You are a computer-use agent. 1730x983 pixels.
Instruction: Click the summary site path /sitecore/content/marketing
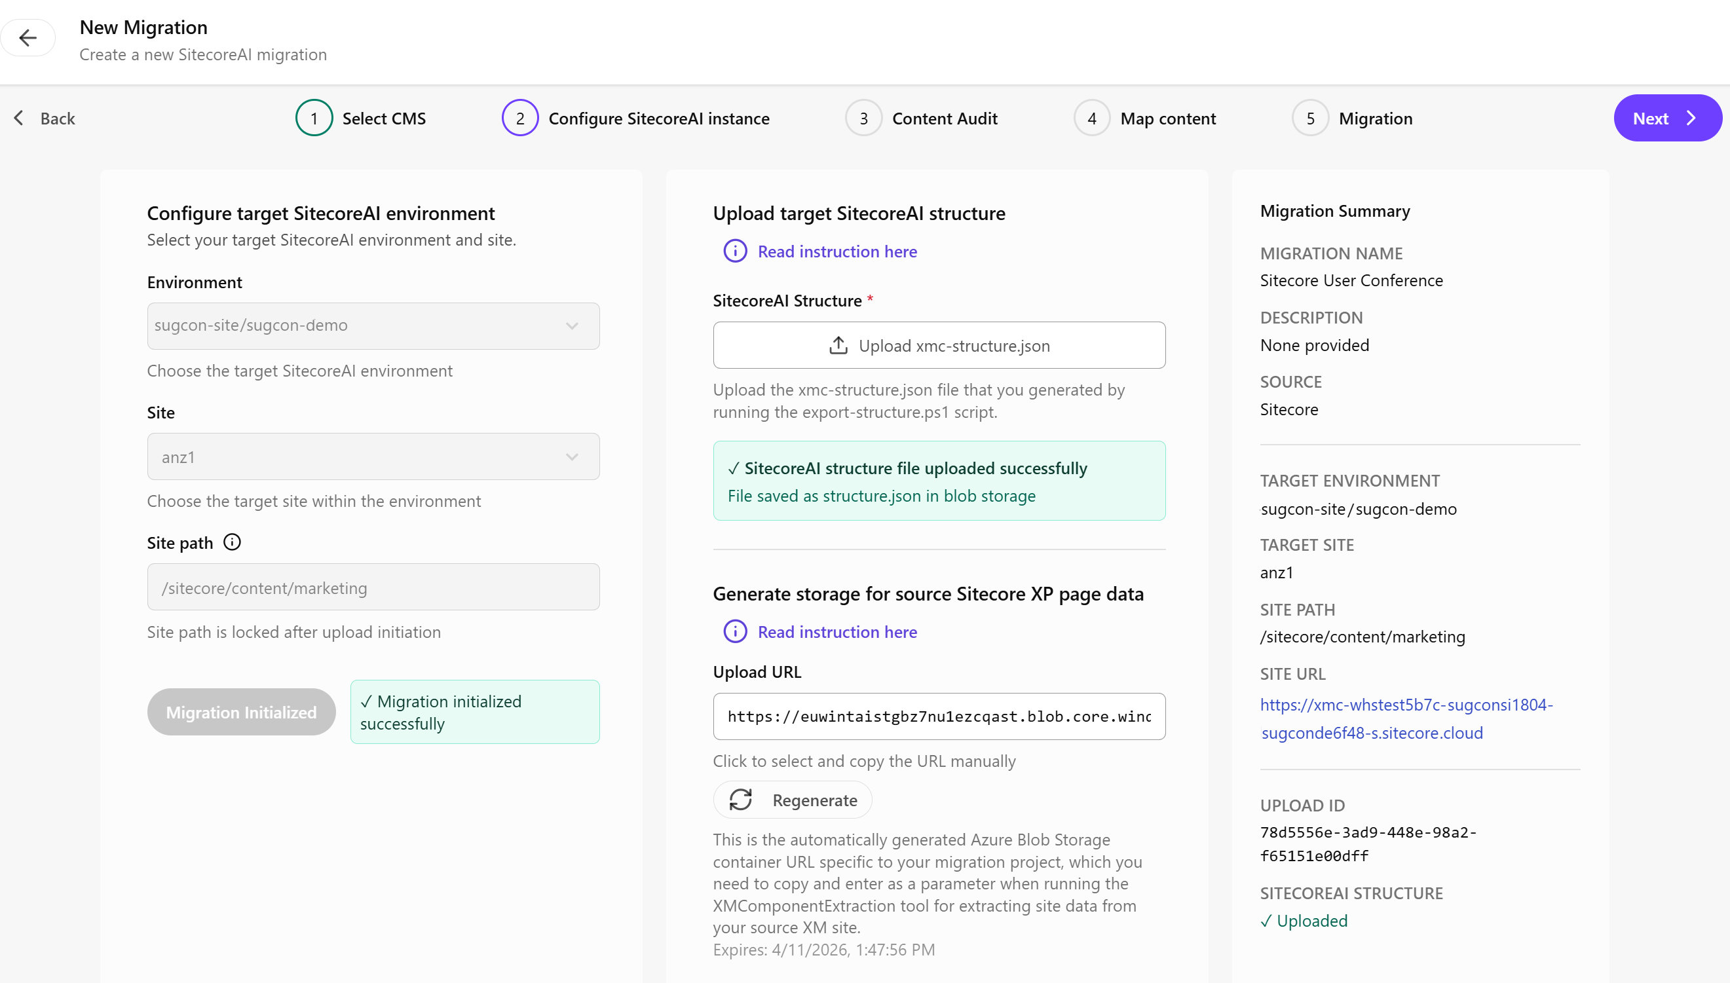pos(1362,637)
